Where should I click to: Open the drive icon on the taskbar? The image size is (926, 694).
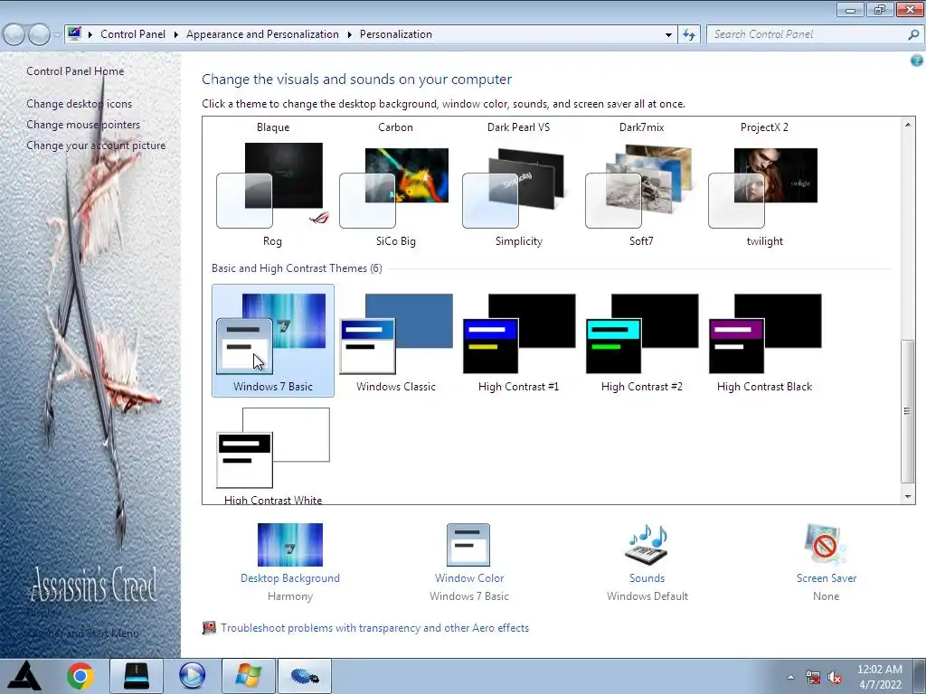pos(137,676)
